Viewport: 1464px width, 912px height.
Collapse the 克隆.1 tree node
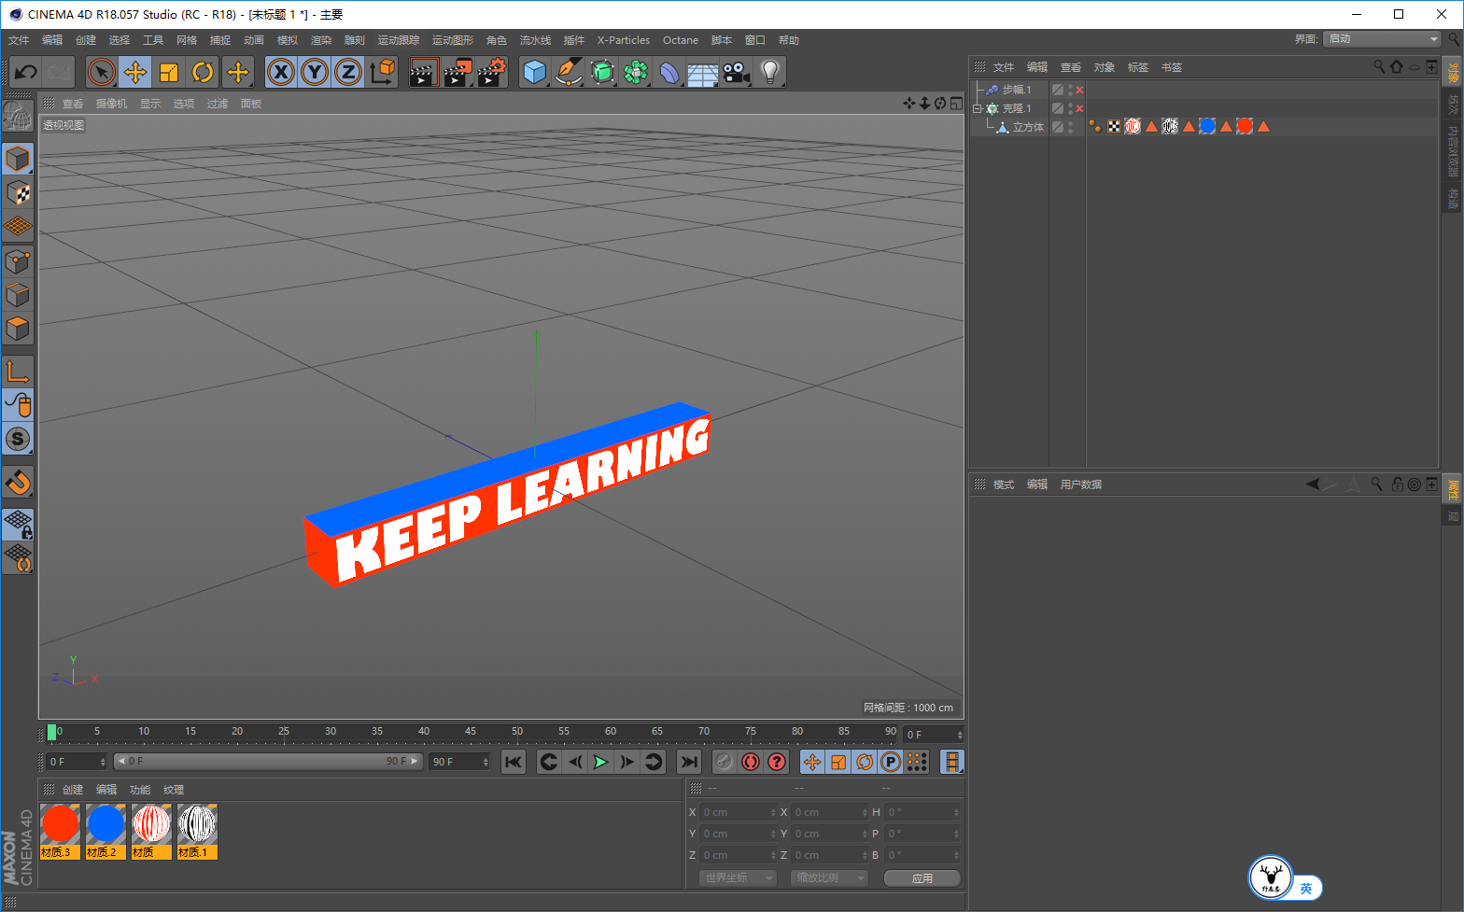[978, 108]
